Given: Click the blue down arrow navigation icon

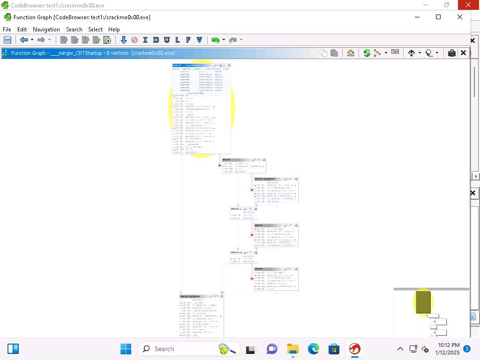Looking at the screenshot, I should pos(124,40).
